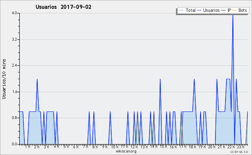Click the orange Bots legend line
The image size is (252, 155).
tap(234, 10)
